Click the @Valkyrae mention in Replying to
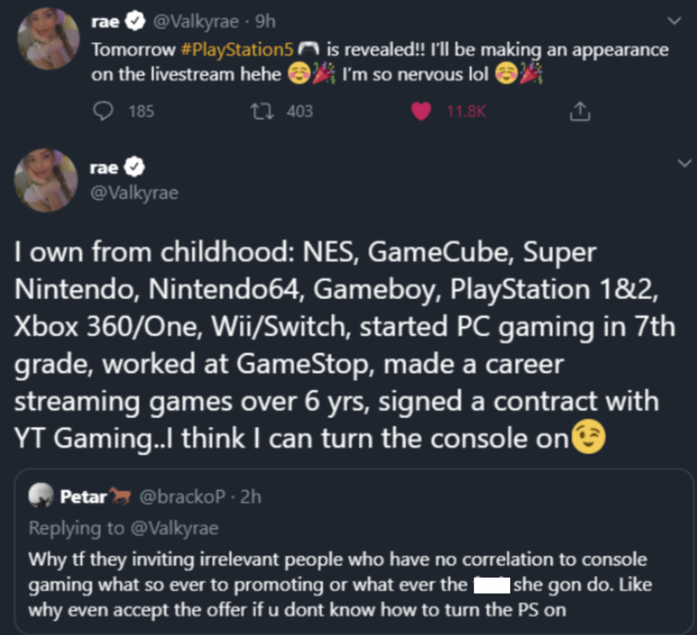This screenshot has width=697, height=635. pyautogui.click(x=177, y=528)
